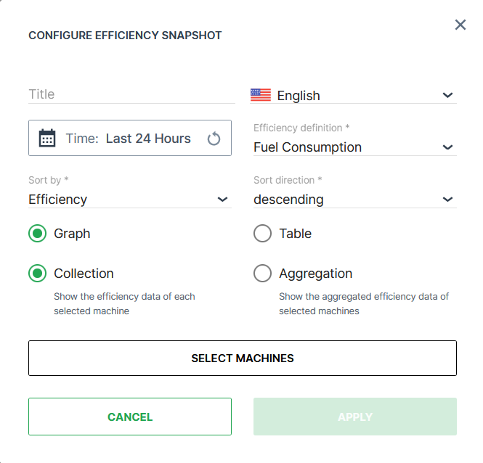Expand the Sort by dropdown arrow

pyautogui.click(x=222, y=200)
